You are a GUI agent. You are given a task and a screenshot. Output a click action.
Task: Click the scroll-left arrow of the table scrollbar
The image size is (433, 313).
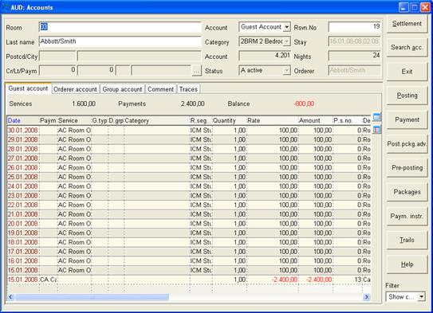11,297
